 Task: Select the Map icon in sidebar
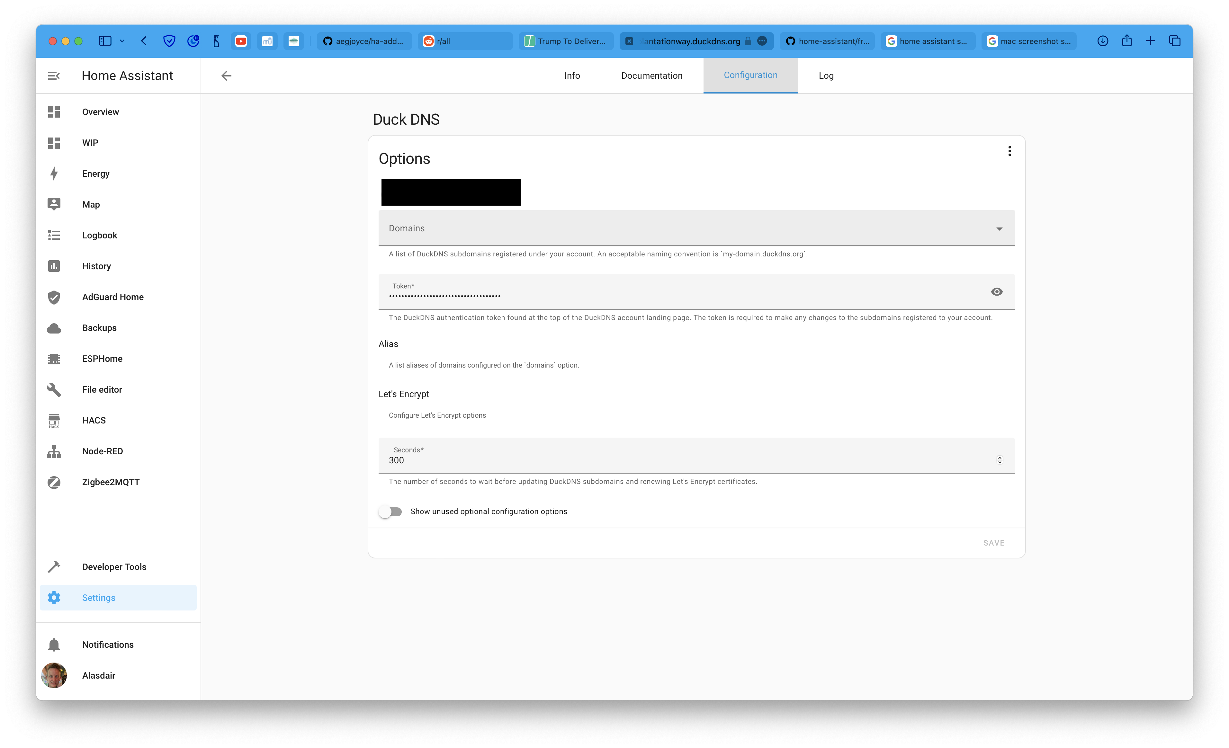coord(53,204)
